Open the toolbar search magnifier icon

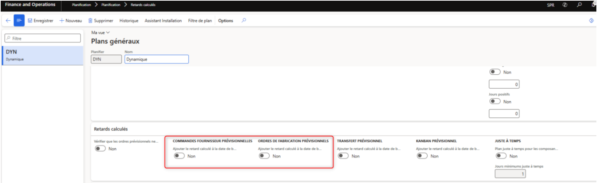pyautogui.click(x=244, y=20)
